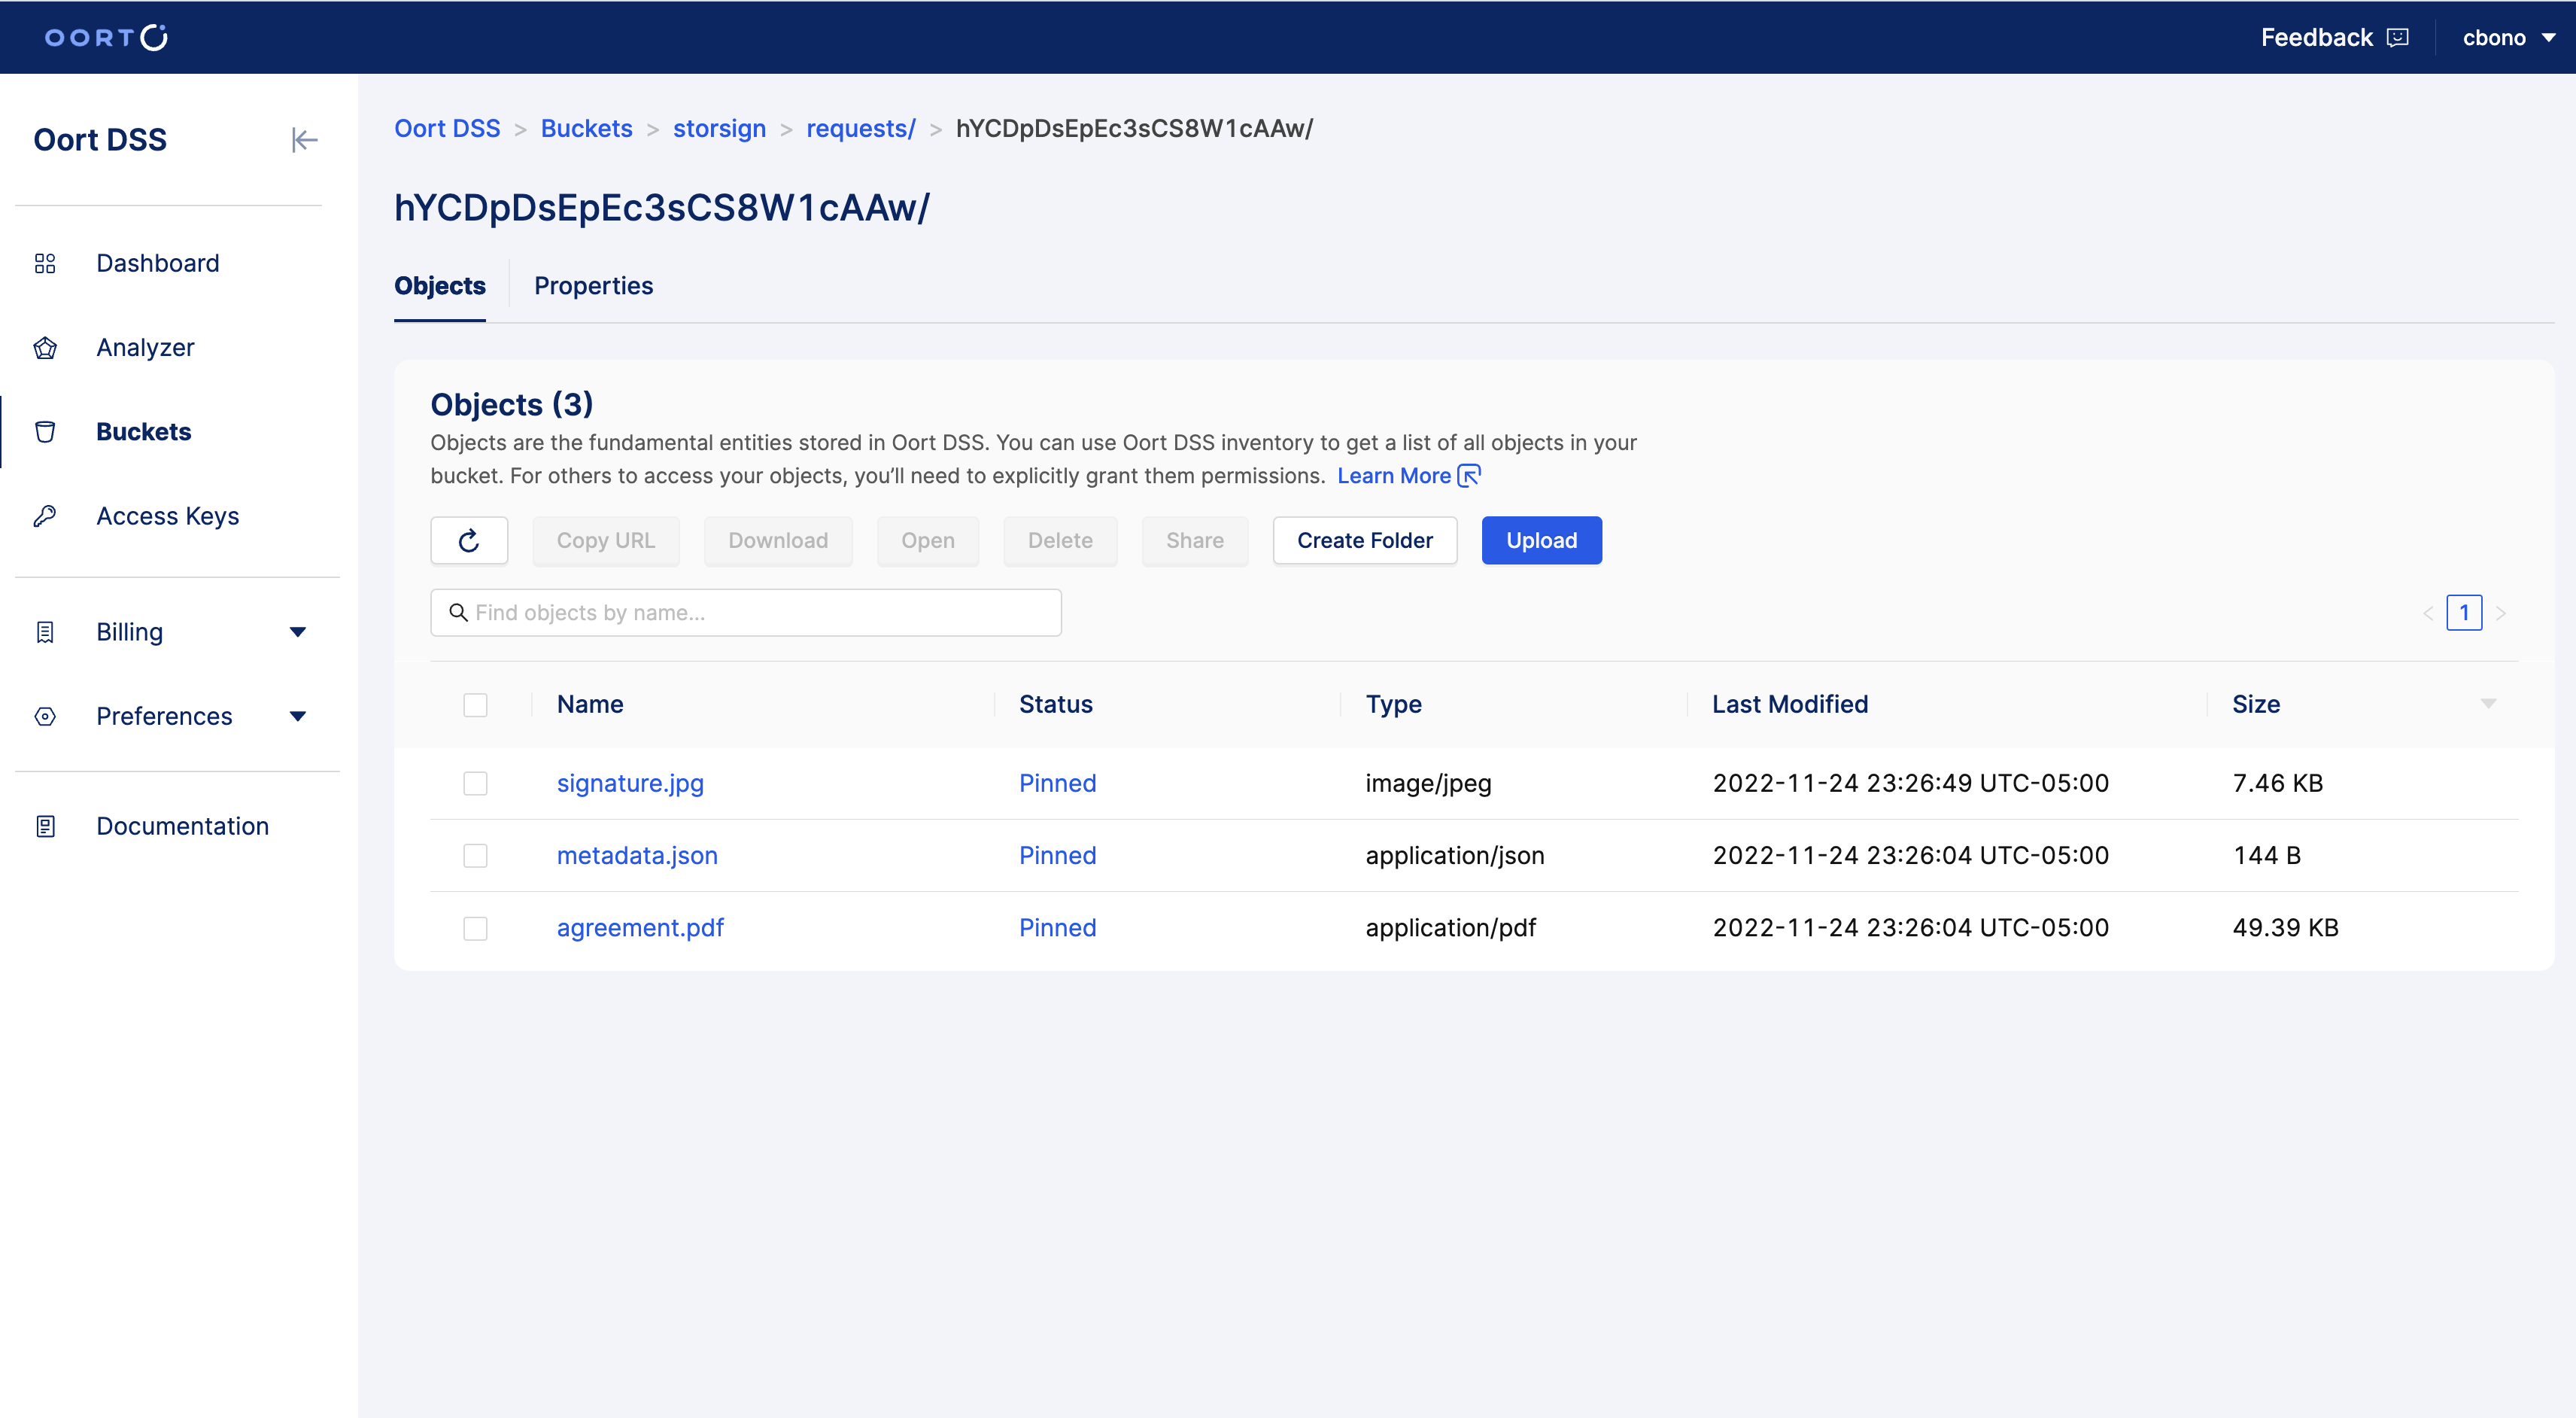Open Access Keys key icon
This screenshot has height=1418, width=2576.
tap(45, 516)
